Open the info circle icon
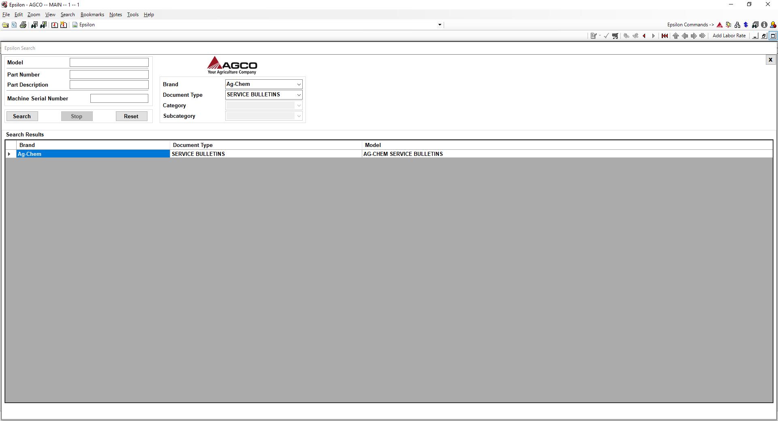778x421 pixels. 764,25
